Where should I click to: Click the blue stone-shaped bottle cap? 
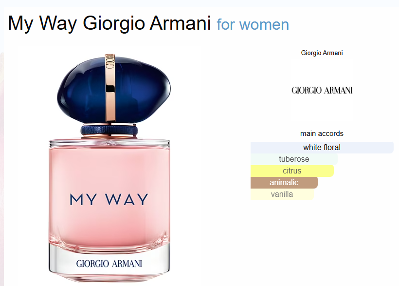pyautogui.click(x=114, y=89)
